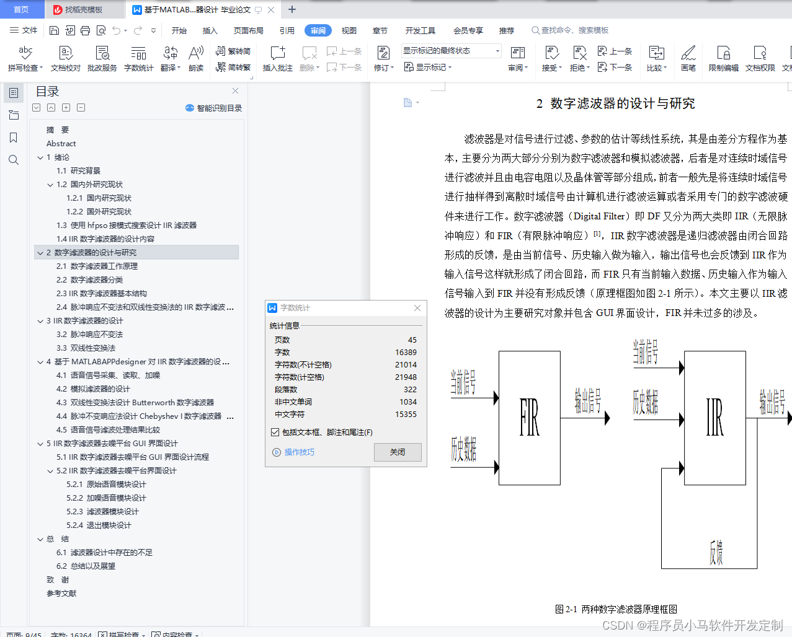Image resolution: width=792 pixels, height=637 pixels.
Task: Collapse the 2 数字滤波器的设计与研究 outline node
Action: coord(39,252)
